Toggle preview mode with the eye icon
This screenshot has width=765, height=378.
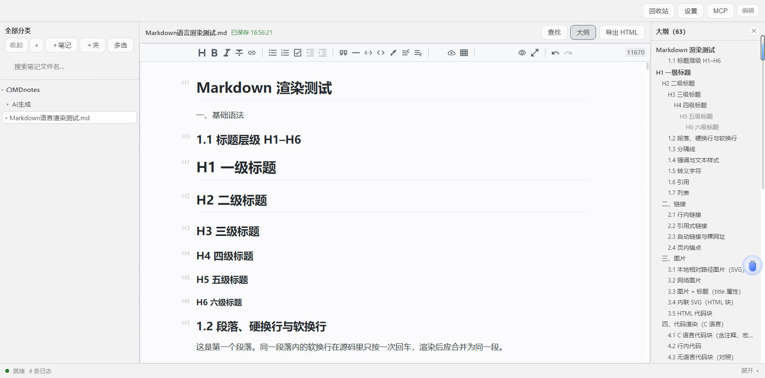pos(522,53)
